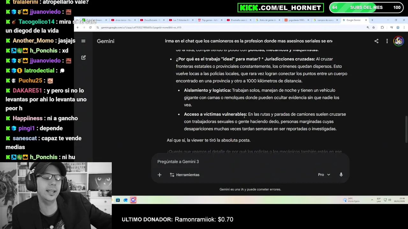The image size is (408, 229).
Task: Switch to the 'El extraño caso' tab
Action: pyautogui.click(x=238, y=20)
